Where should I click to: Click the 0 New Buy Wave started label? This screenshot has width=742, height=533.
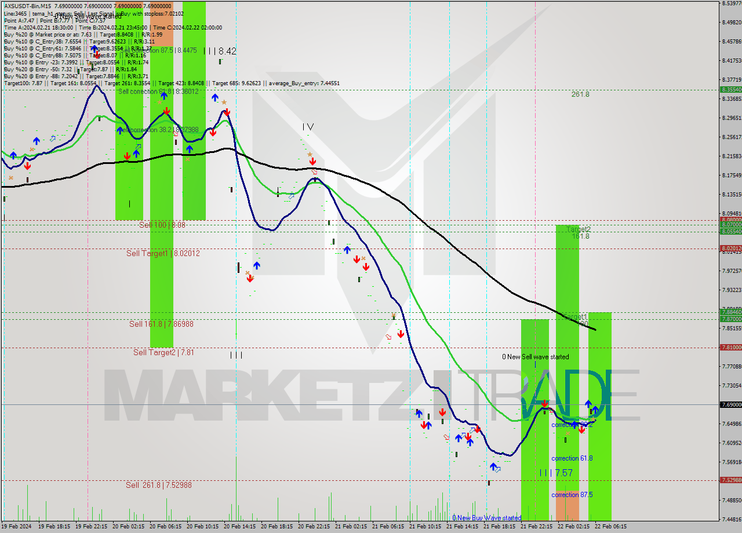487,518
